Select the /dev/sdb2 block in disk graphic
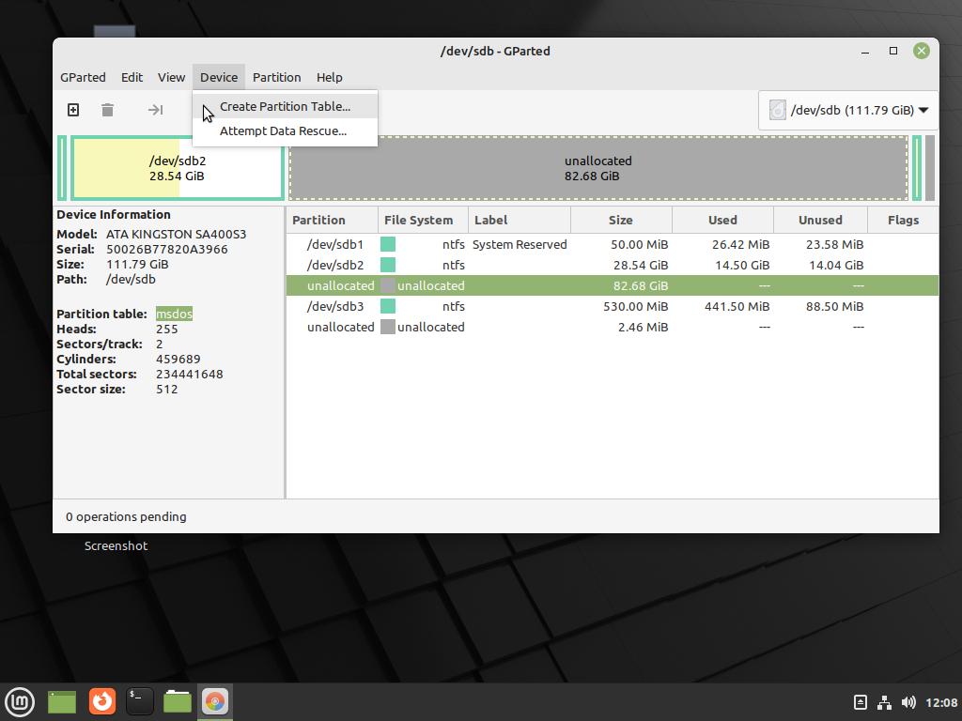Screen dimensions: 962x721 [x=177, y=168]
